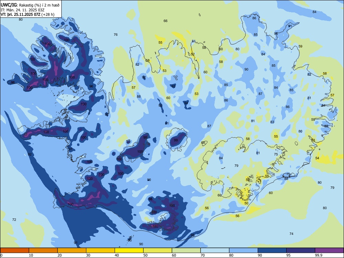344x258 pixels.
Task: Click the '98' humidity value on the map
Action: click(150, 199)
